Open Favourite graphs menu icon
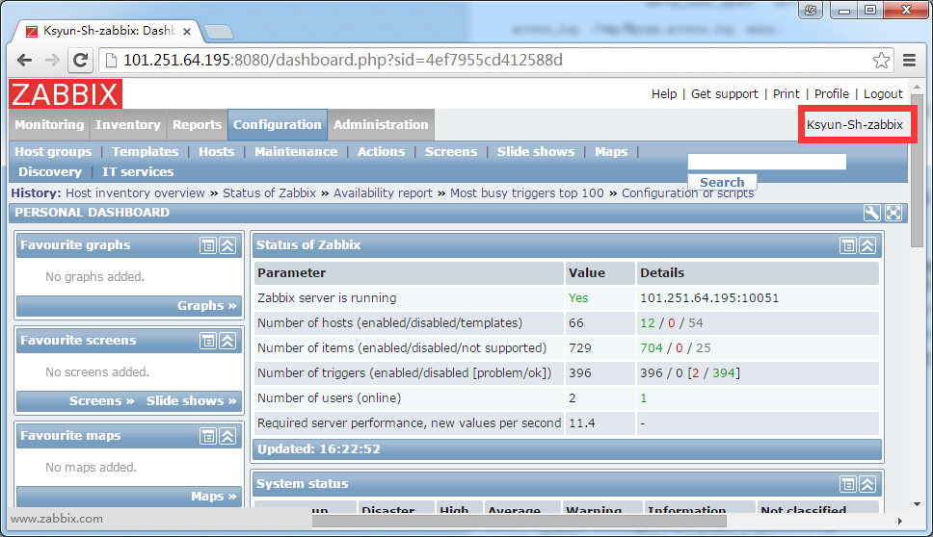Viewport: 933px width, 537px height. pyautogui.click(x=207, y=245)
